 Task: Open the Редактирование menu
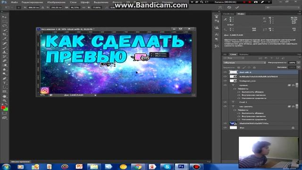click(x=32, y=2)
